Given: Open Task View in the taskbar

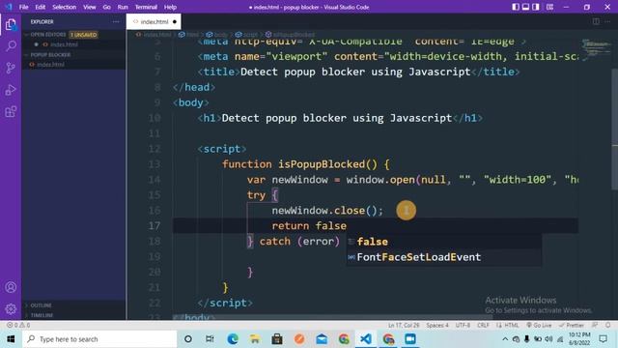Looking at the screenshot, I should tap(210, 339).
